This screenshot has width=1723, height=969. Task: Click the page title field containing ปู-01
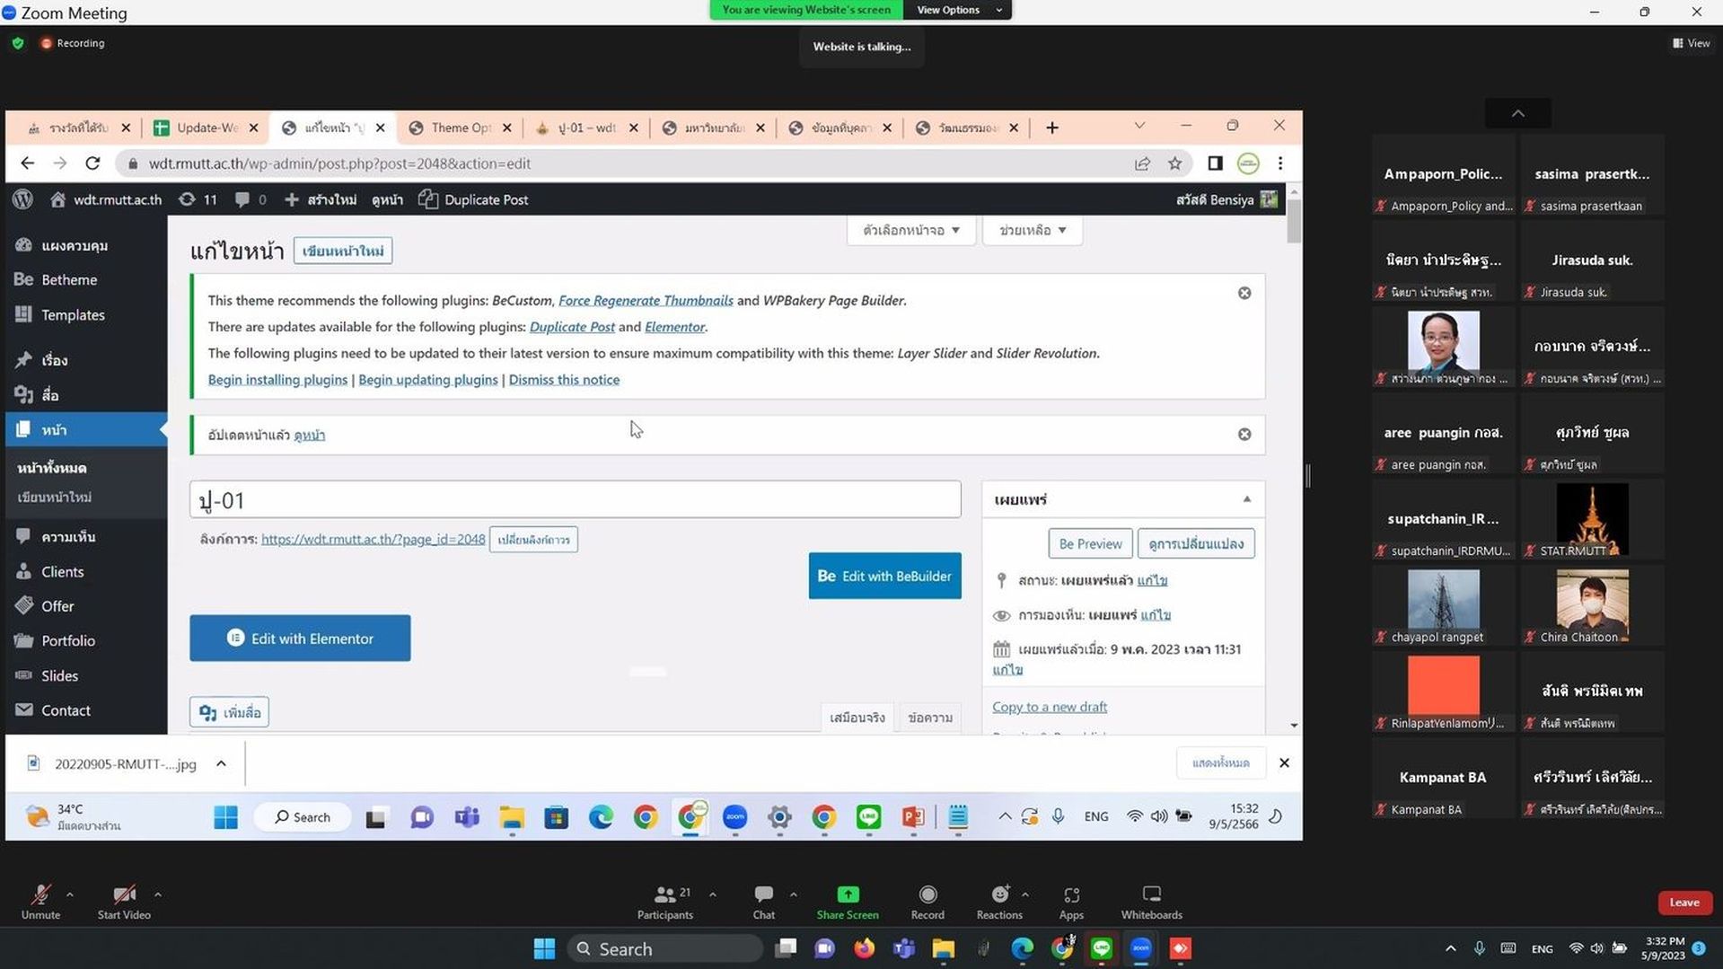point(575,499)
